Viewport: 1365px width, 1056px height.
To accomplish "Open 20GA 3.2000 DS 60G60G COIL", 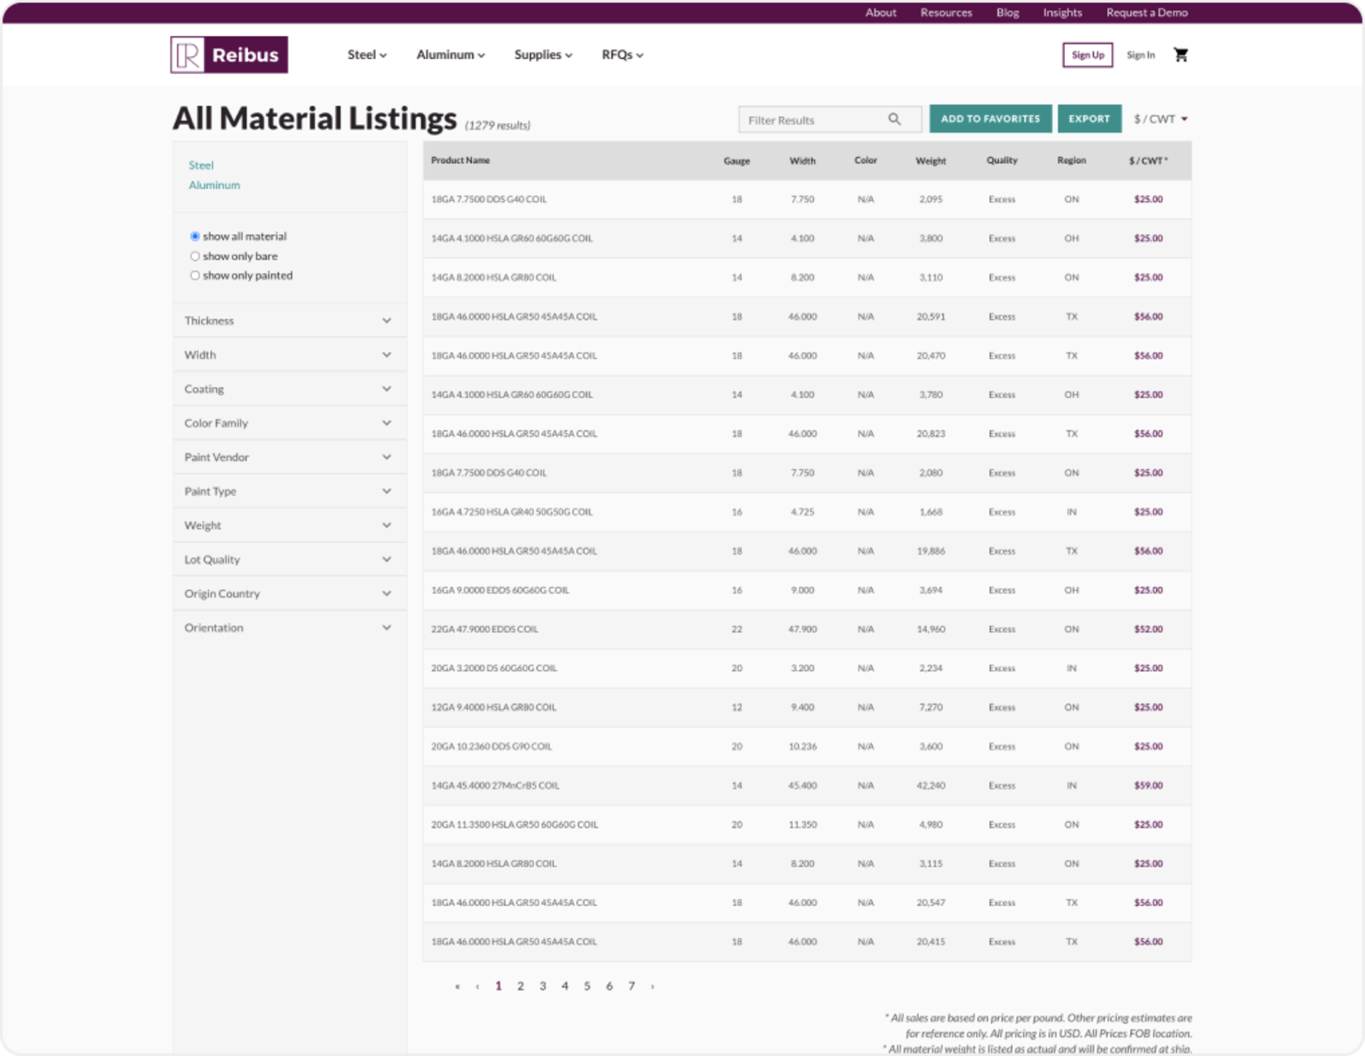I will [x=493, y=668].
